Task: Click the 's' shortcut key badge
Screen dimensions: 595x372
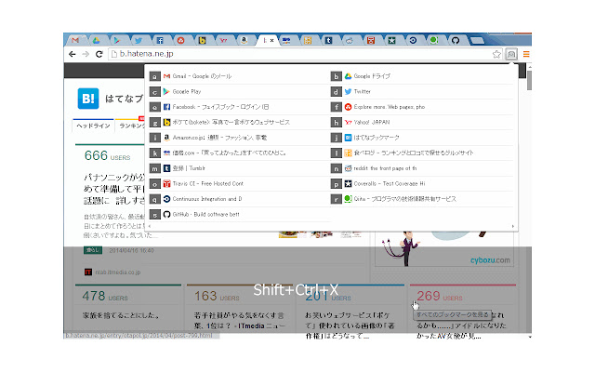Action: [154, 215]
